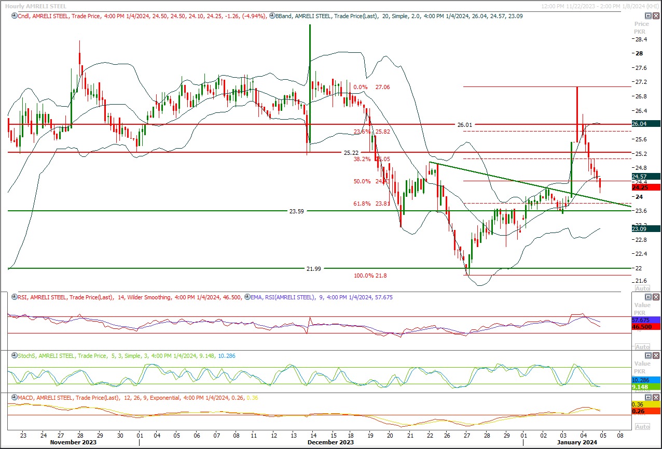Click the icon before MACD legend

(x=14, y=398)
